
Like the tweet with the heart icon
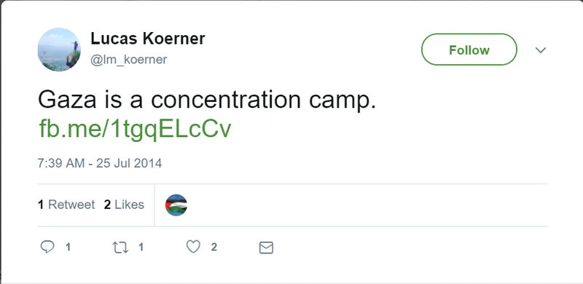[193, 247]
